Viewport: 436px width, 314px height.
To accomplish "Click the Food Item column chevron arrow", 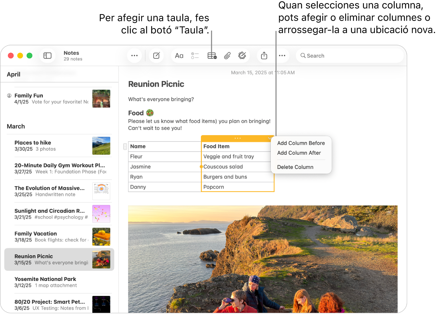I will coord(270,138).
